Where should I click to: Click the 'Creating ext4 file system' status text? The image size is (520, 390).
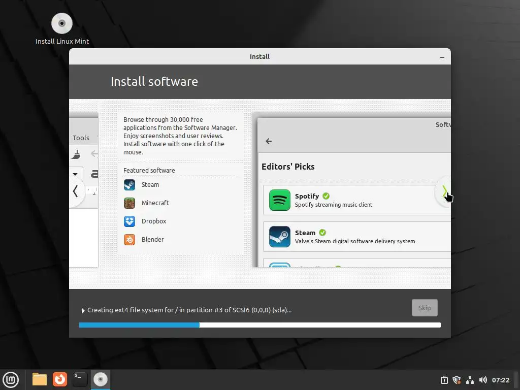click(189, 310)
